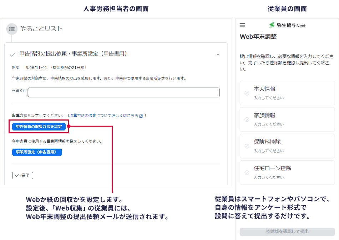Select the 保険料控除 entry card

click(x=287, y=146)
